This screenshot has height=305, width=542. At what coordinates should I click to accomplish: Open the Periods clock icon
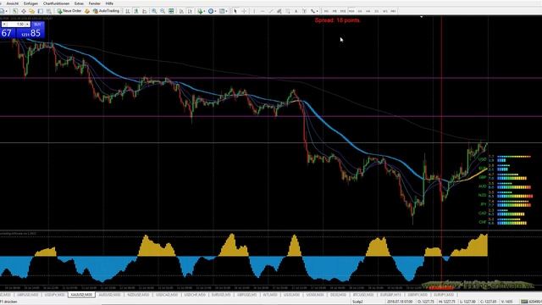pyautogui.click(x=211, y=11)
